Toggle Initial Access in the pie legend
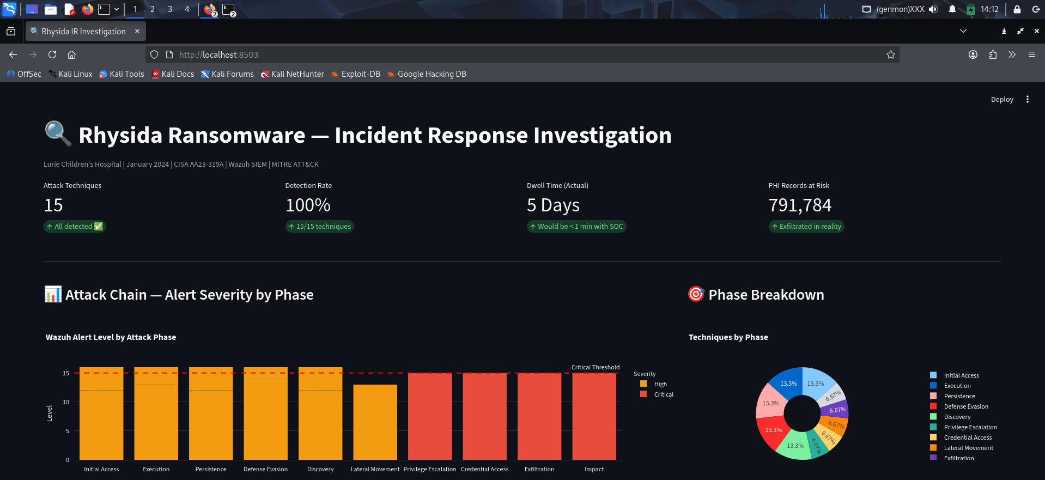The height and width of the screenshot is (480, 1045). click(955, 375)
